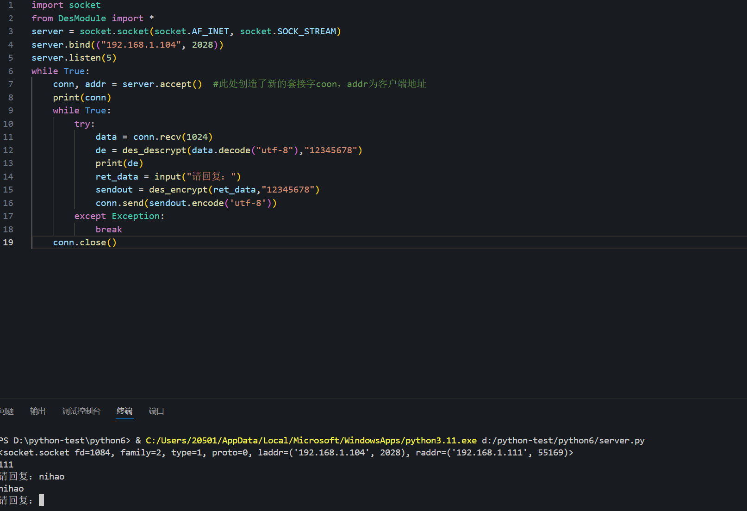Switch to the 输出 panel tab
Image resolution: width=747 pixels, height=511 pixels.
point(37,411)
